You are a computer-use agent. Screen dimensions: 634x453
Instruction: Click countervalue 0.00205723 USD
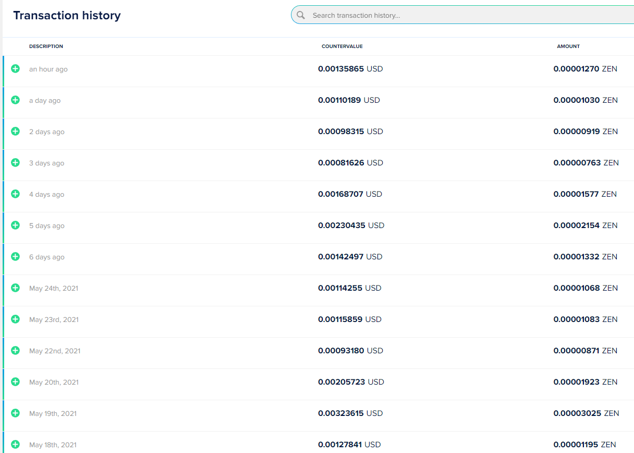click(351, 382)
